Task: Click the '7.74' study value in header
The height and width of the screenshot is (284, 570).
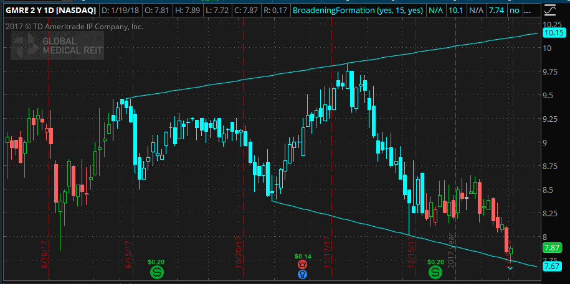Action: pos(496,10)
